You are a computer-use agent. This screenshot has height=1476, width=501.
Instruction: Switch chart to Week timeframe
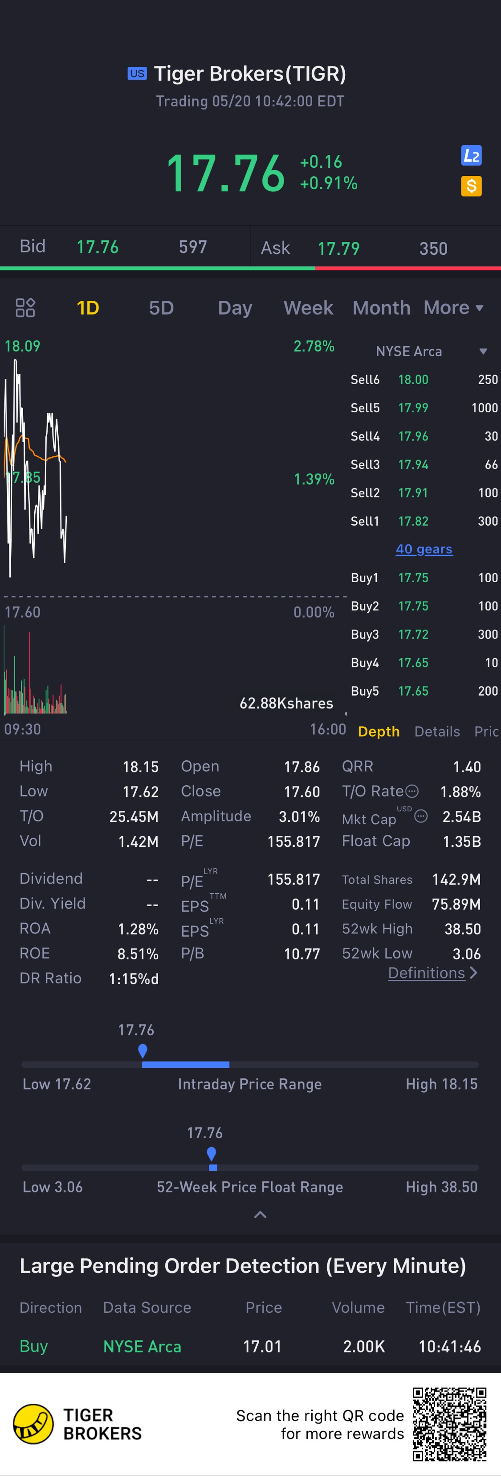pyautogui.click(x=308, y=308)
